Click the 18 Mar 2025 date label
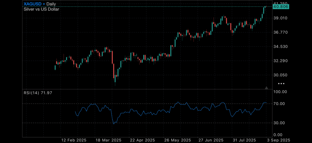 [x=108, y=140]
